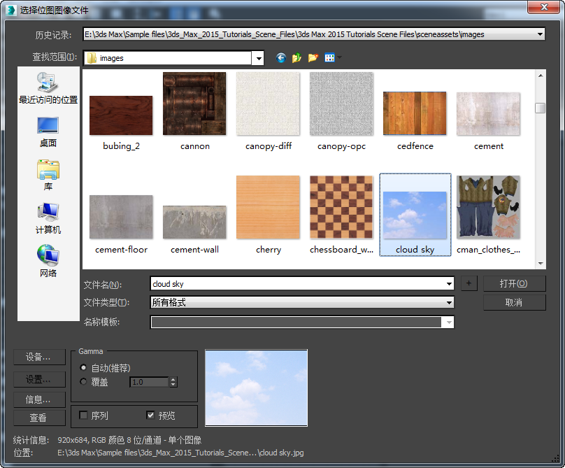Open 库 in the places sidebar

click(48, 174)
